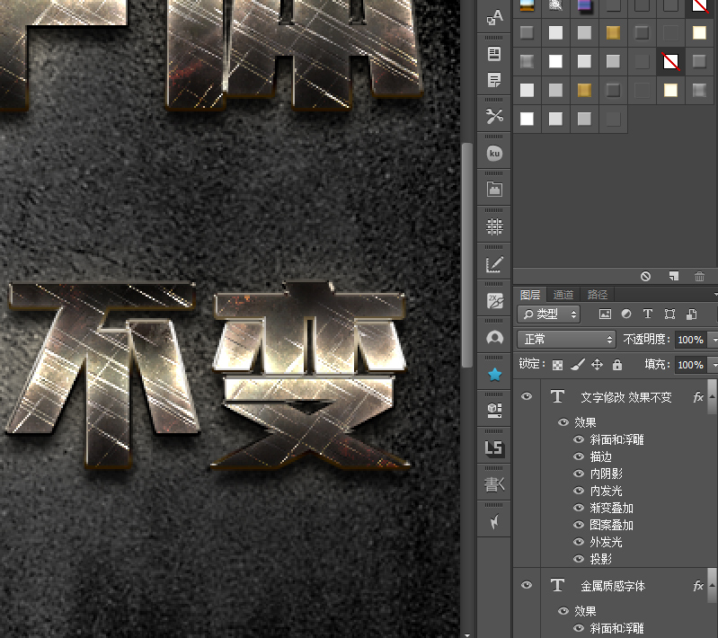
Task: Open the Character Styles panel icon
Action: pos(494,17)
